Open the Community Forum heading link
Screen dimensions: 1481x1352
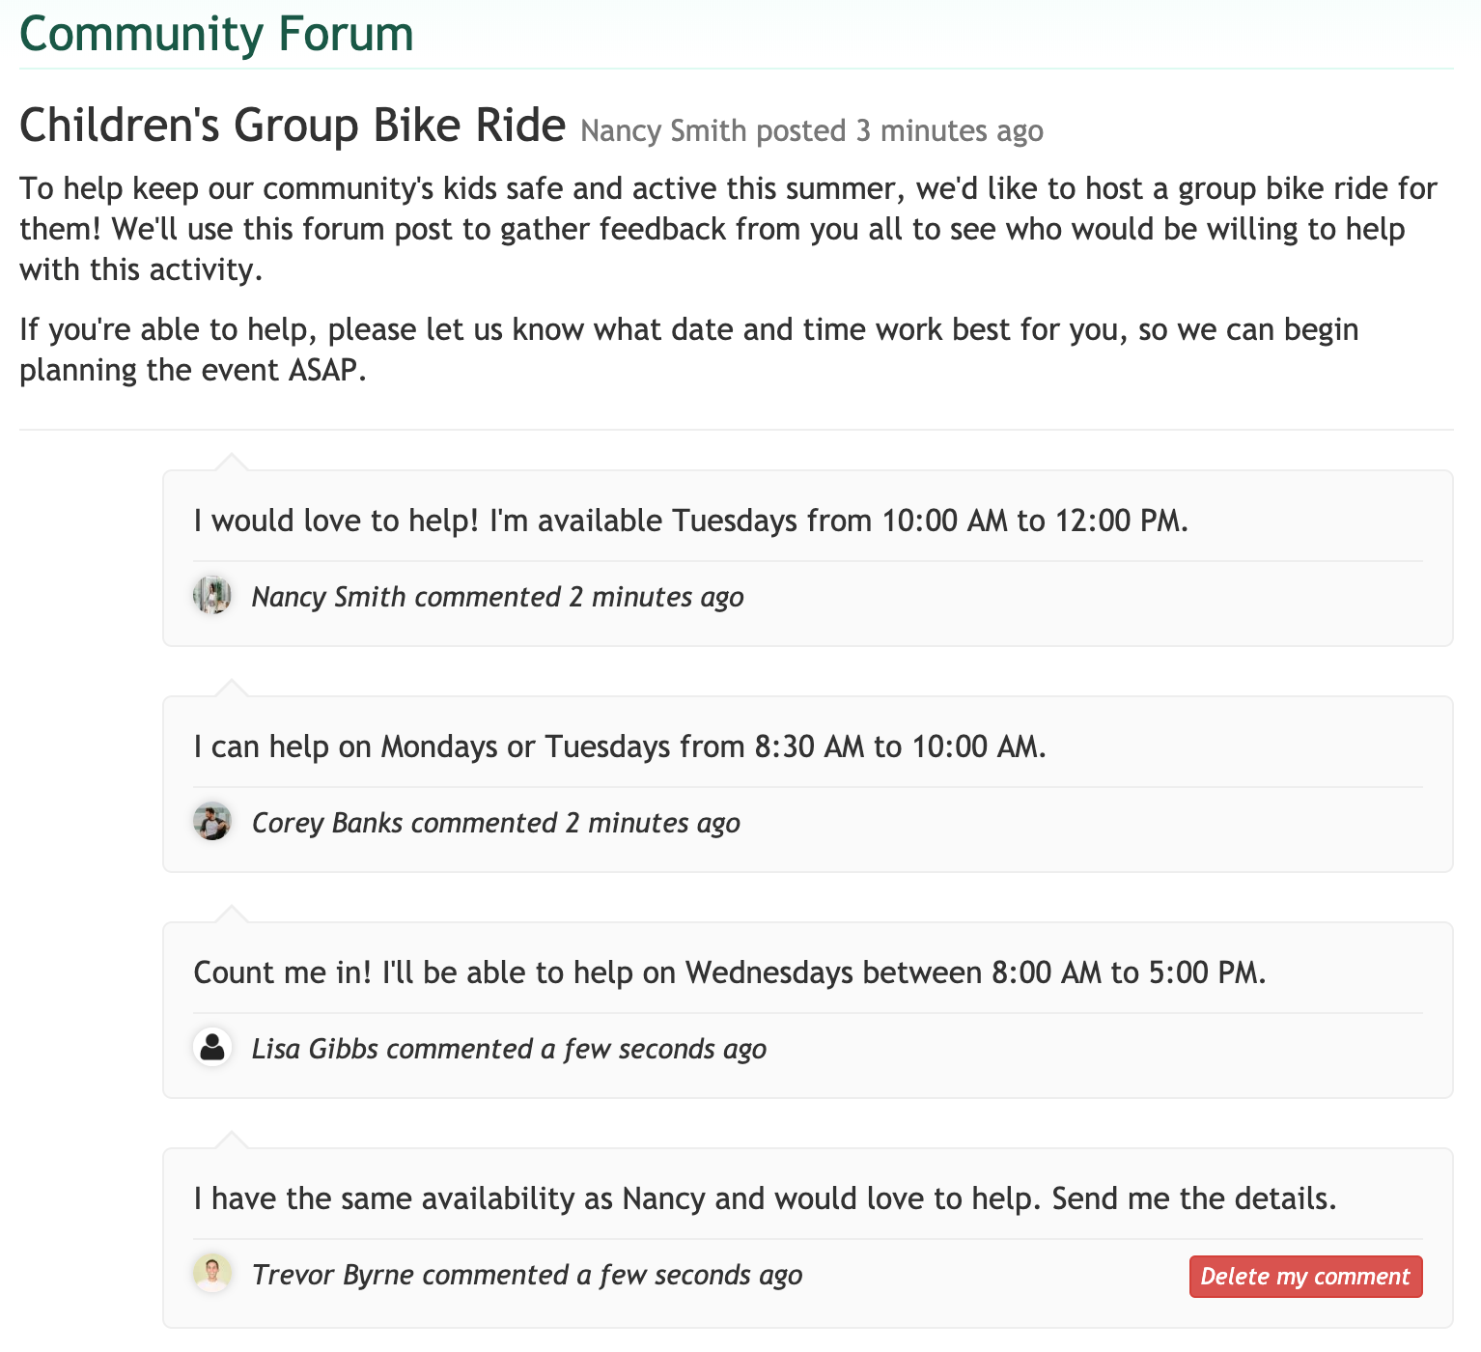[216, 34]
